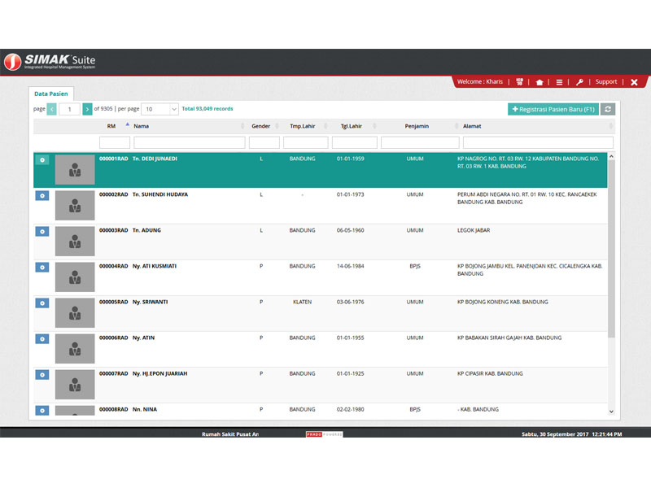The image size is (651, 488).
Task: Open the modules grid icon in header
Action: 519,82
